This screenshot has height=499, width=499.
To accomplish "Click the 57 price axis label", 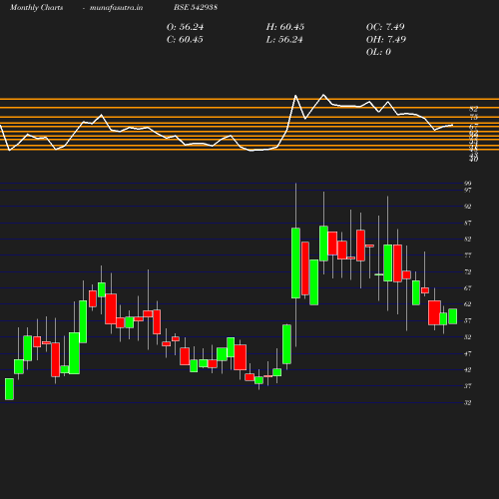I will coord(468,320).
